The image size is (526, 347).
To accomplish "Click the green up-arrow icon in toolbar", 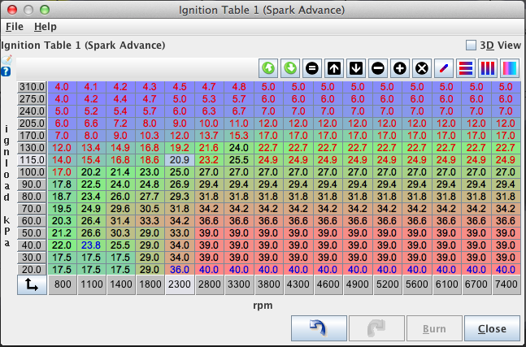I will coord(268,68).
